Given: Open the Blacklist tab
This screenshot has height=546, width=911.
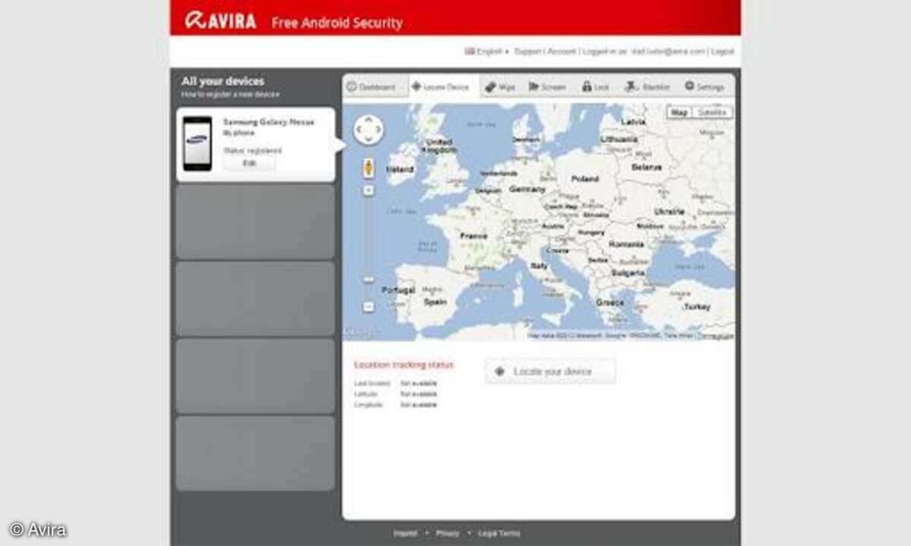Looking at the screenshot, I should point(648,87).
